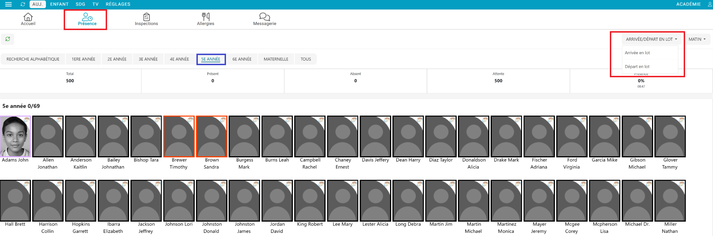Switch to the 6E ANNÉE tab
This screenshot has width=713, height=236.
point(242,59)
